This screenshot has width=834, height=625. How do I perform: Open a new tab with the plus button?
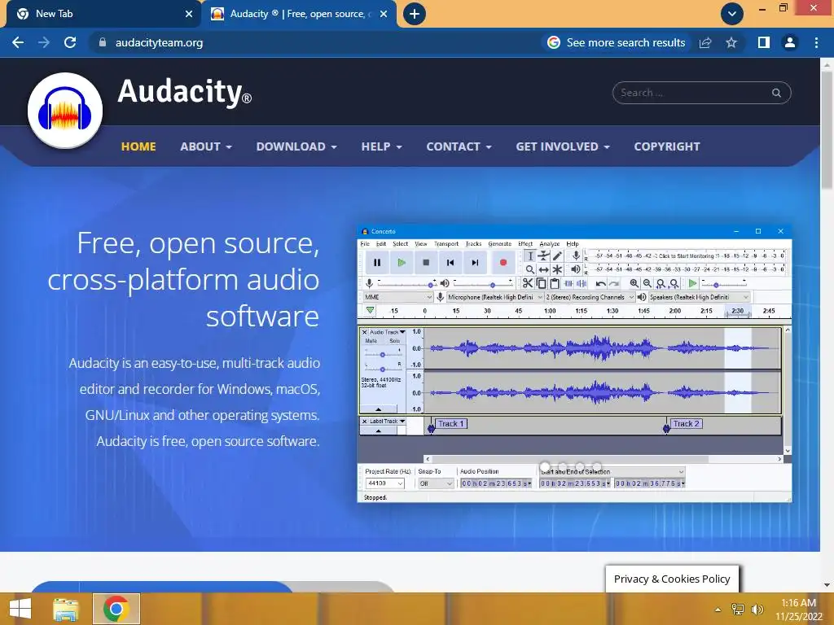415,14
